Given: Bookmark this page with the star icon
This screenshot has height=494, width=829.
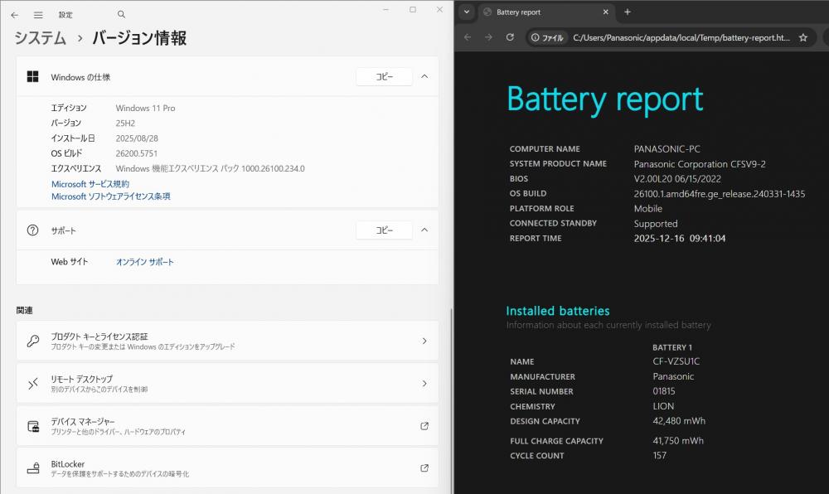Looking at the screenshot, I should point(802,37).
